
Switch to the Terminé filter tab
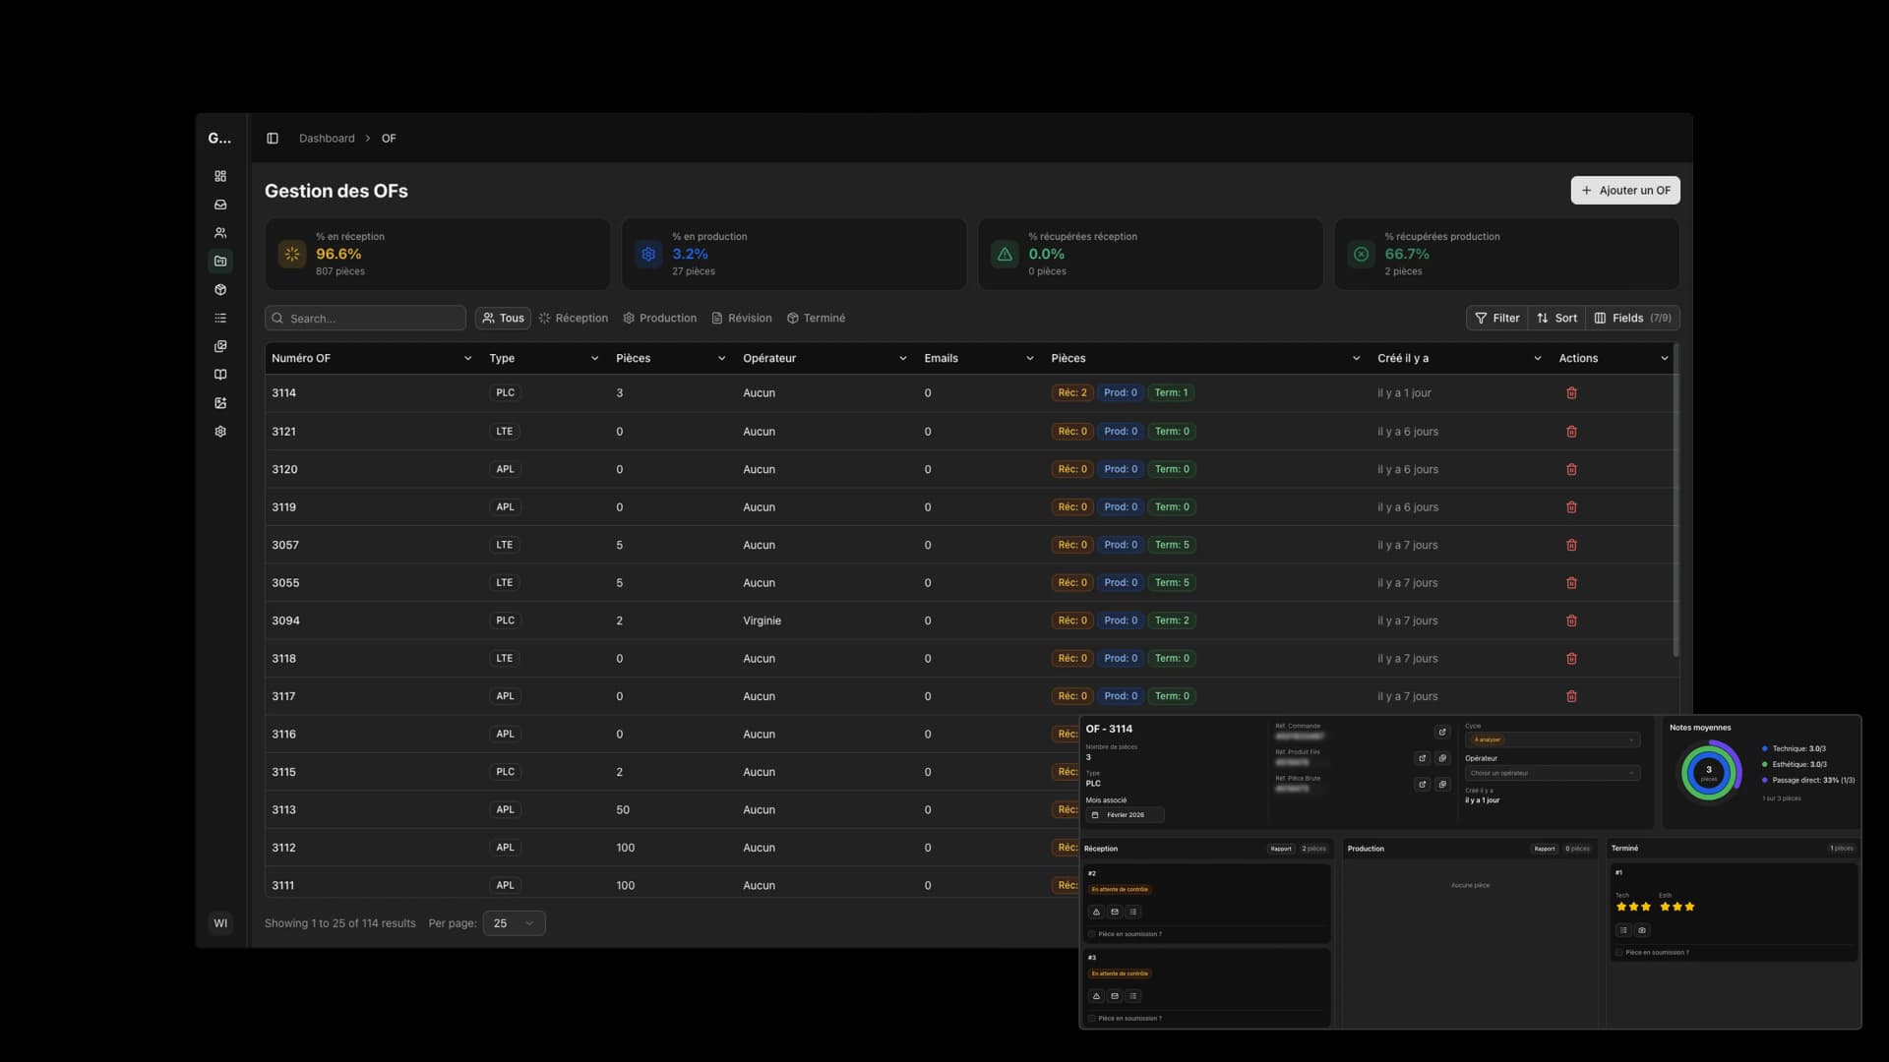pos(816,319)
